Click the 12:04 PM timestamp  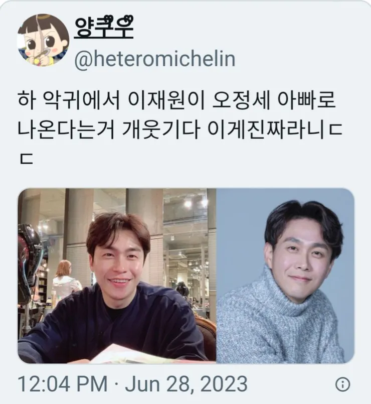63,384
